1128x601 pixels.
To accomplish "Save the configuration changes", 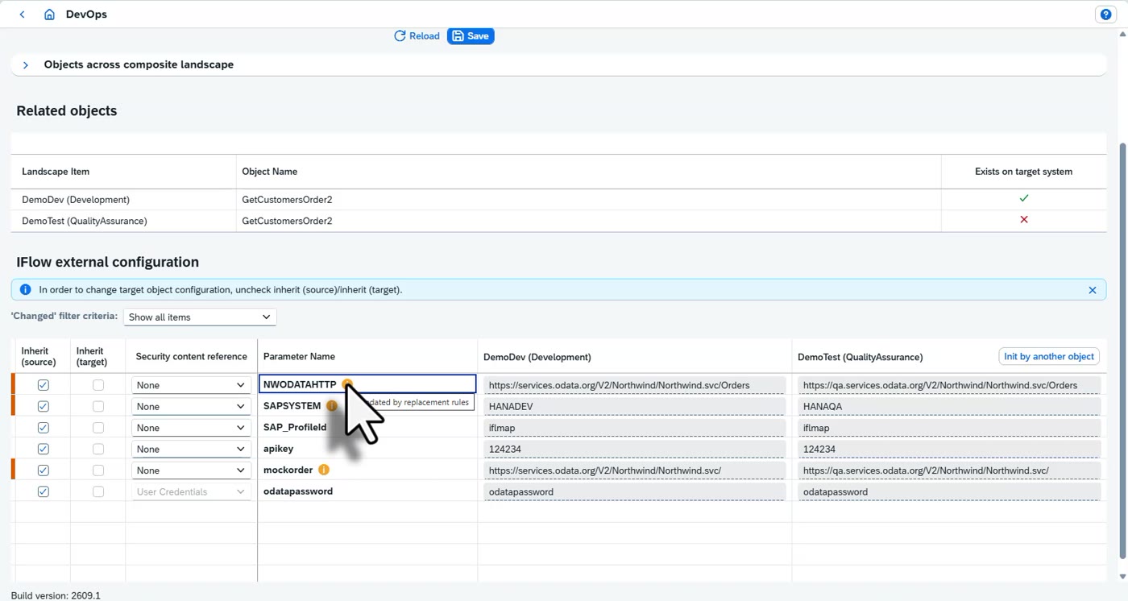I will (471, 36).
